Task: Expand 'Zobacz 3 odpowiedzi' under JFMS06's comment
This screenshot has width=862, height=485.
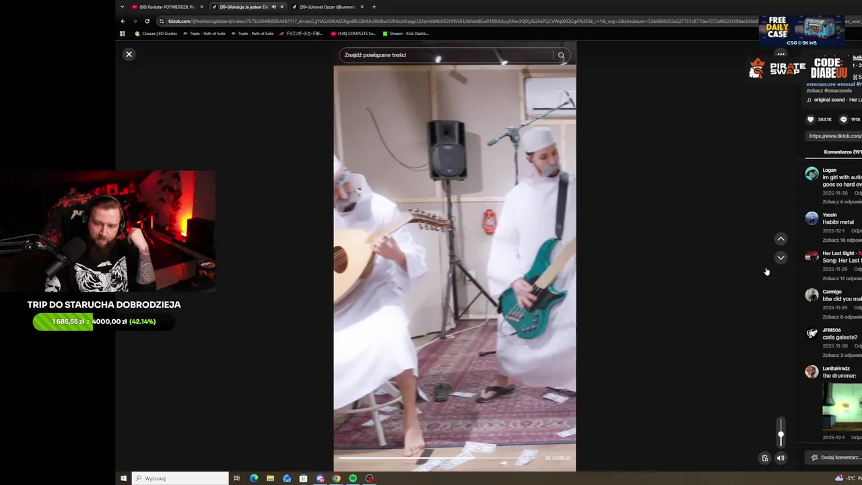Action: pyautogui.click(x=842, y=356)
